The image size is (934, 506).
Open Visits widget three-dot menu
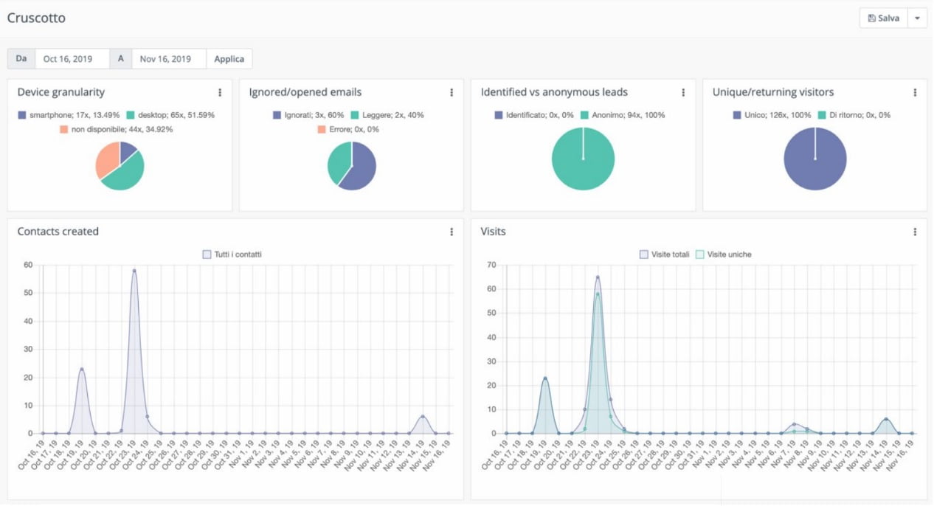(x=915, y=232)
